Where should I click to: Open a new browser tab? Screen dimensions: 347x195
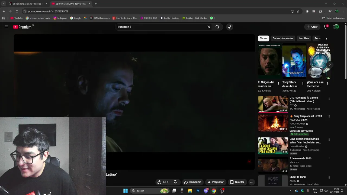point(96,4)
